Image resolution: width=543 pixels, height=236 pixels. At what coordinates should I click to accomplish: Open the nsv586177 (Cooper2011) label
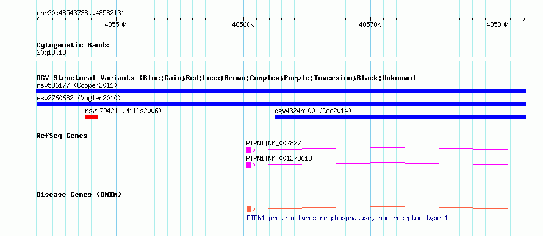[77, 85]
